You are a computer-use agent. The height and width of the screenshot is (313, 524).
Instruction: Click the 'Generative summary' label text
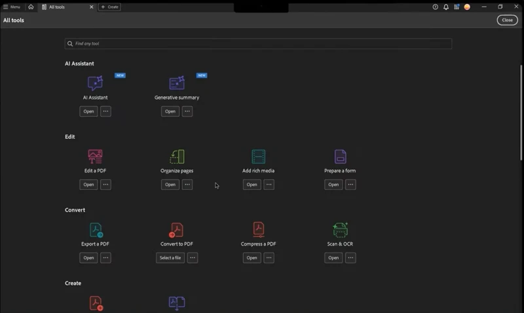tap(177, 98)
